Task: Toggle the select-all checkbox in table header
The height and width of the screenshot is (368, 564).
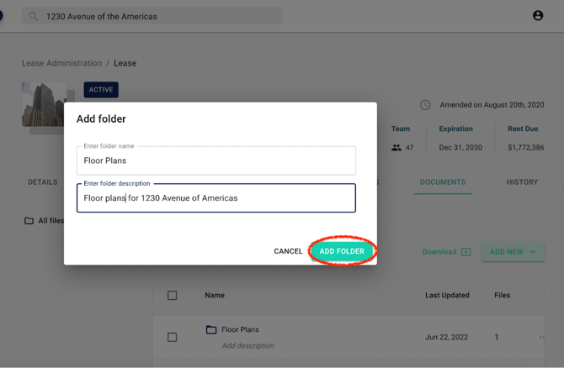Action: point(172,296)
